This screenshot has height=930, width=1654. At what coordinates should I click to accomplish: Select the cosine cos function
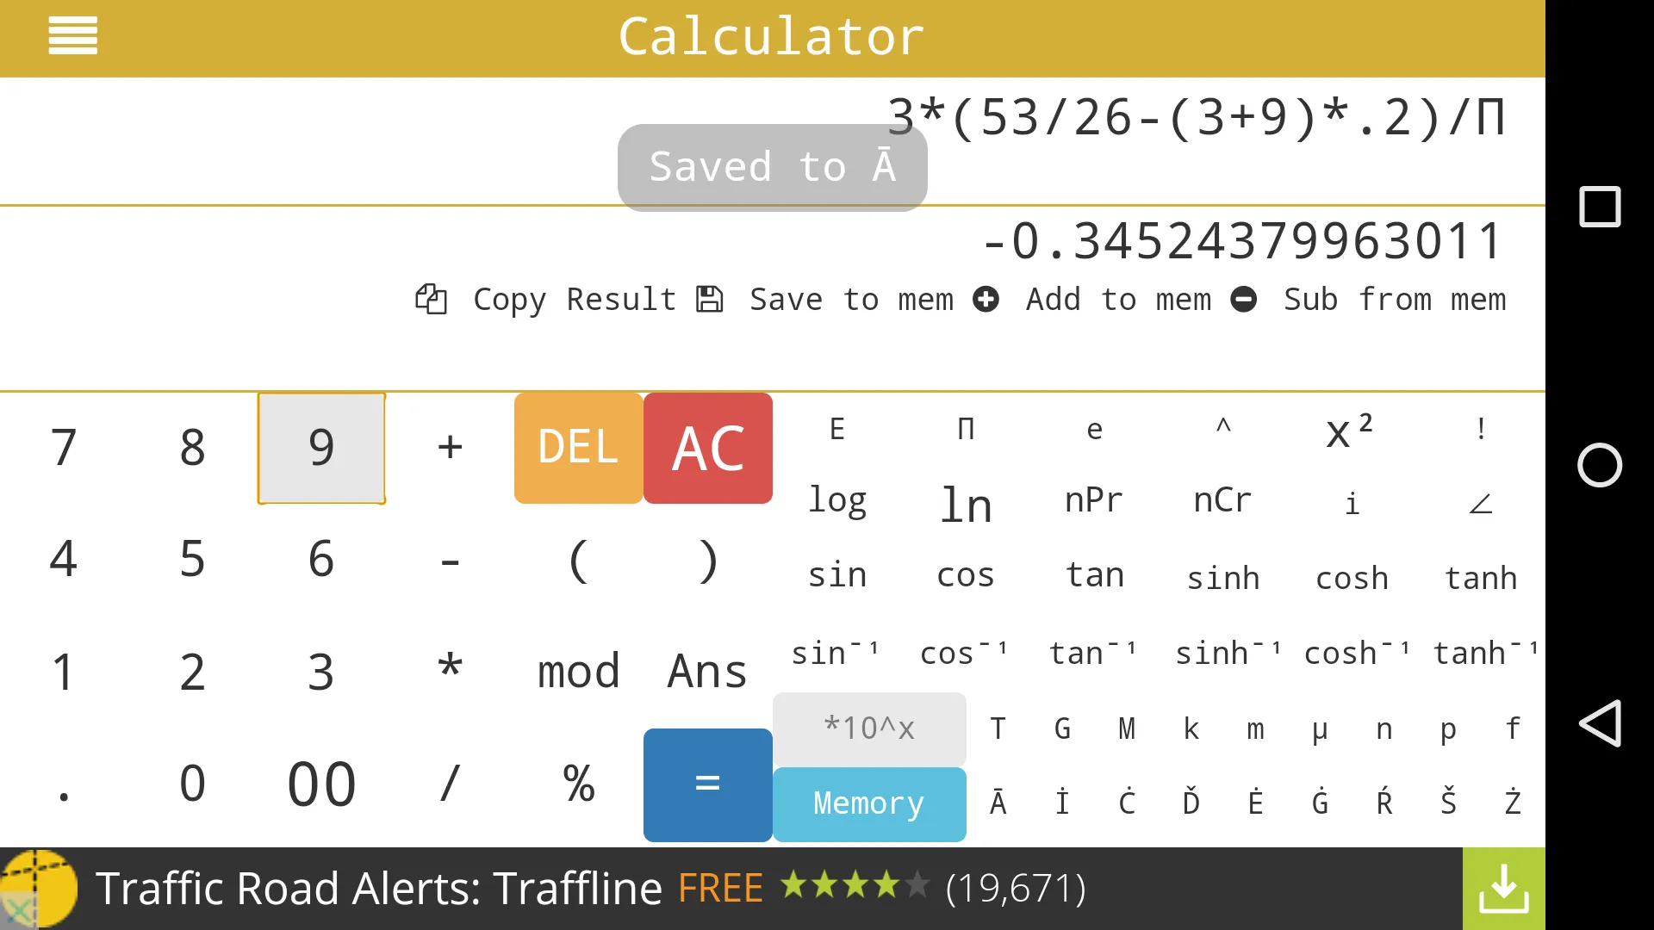point(966,577)
